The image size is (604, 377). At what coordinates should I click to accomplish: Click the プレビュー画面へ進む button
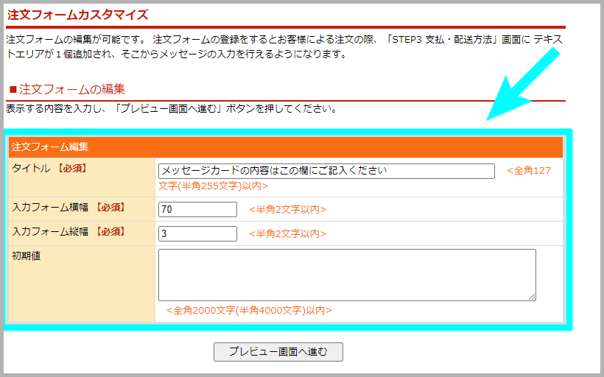coord(278,352)
